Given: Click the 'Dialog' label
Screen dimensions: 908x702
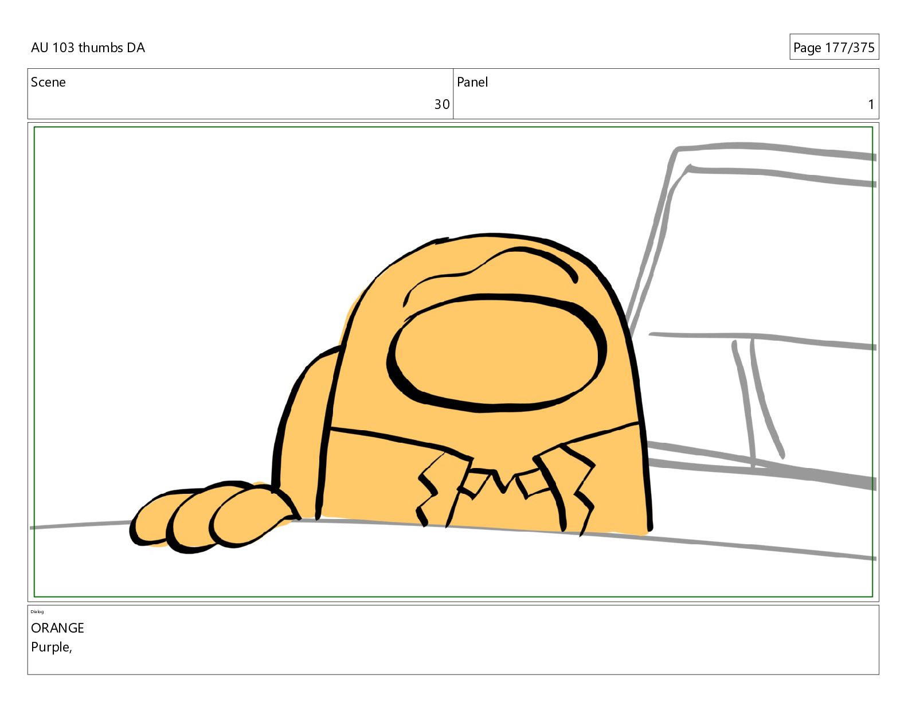Looking at the screenshot, I should pos(37,611).
